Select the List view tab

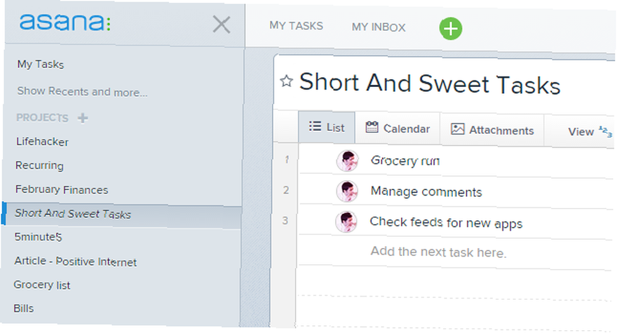(x=326, y=127)
